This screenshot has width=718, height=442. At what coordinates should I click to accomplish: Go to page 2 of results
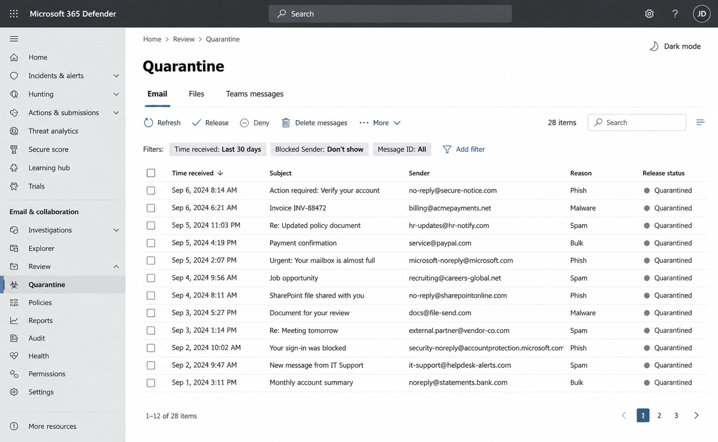pyautogui.click(x=660, y=415)
